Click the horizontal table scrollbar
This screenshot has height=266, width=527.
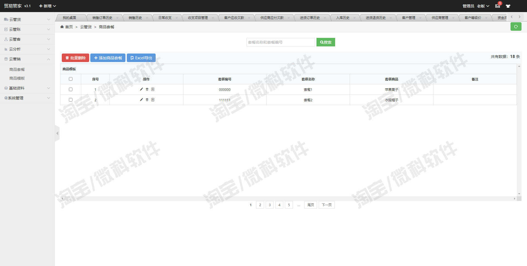[288, 198]
